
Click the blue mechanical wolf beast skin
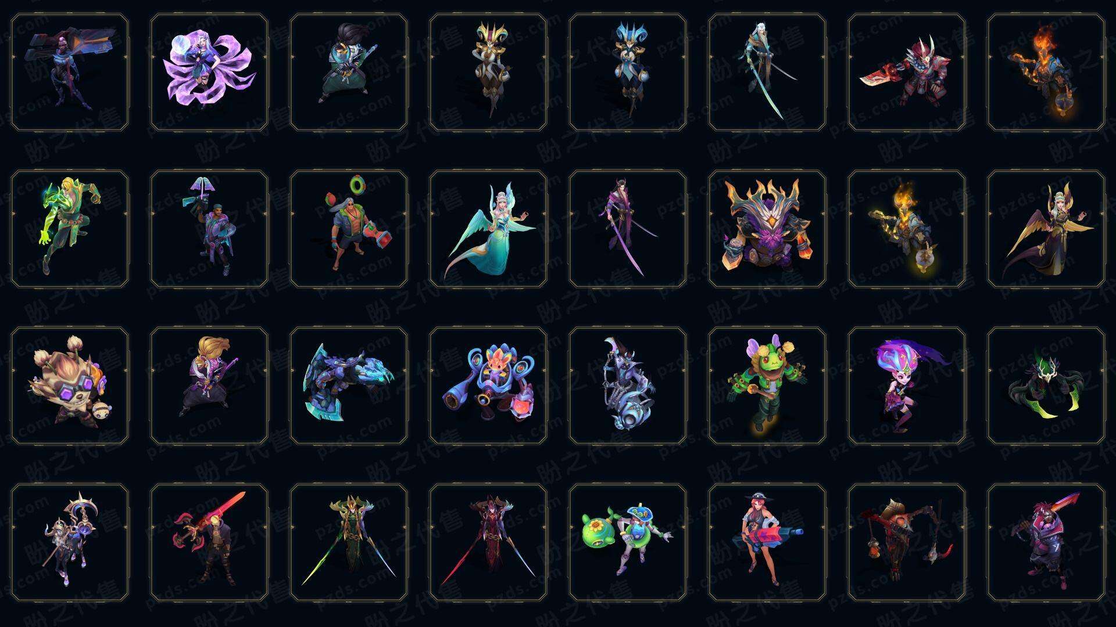[x=349, y=385]
